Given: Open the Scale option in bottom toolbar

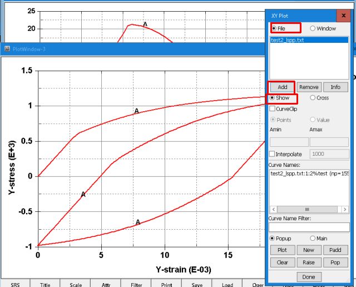Looking at the screenshot, I should (x=76, y=284).
